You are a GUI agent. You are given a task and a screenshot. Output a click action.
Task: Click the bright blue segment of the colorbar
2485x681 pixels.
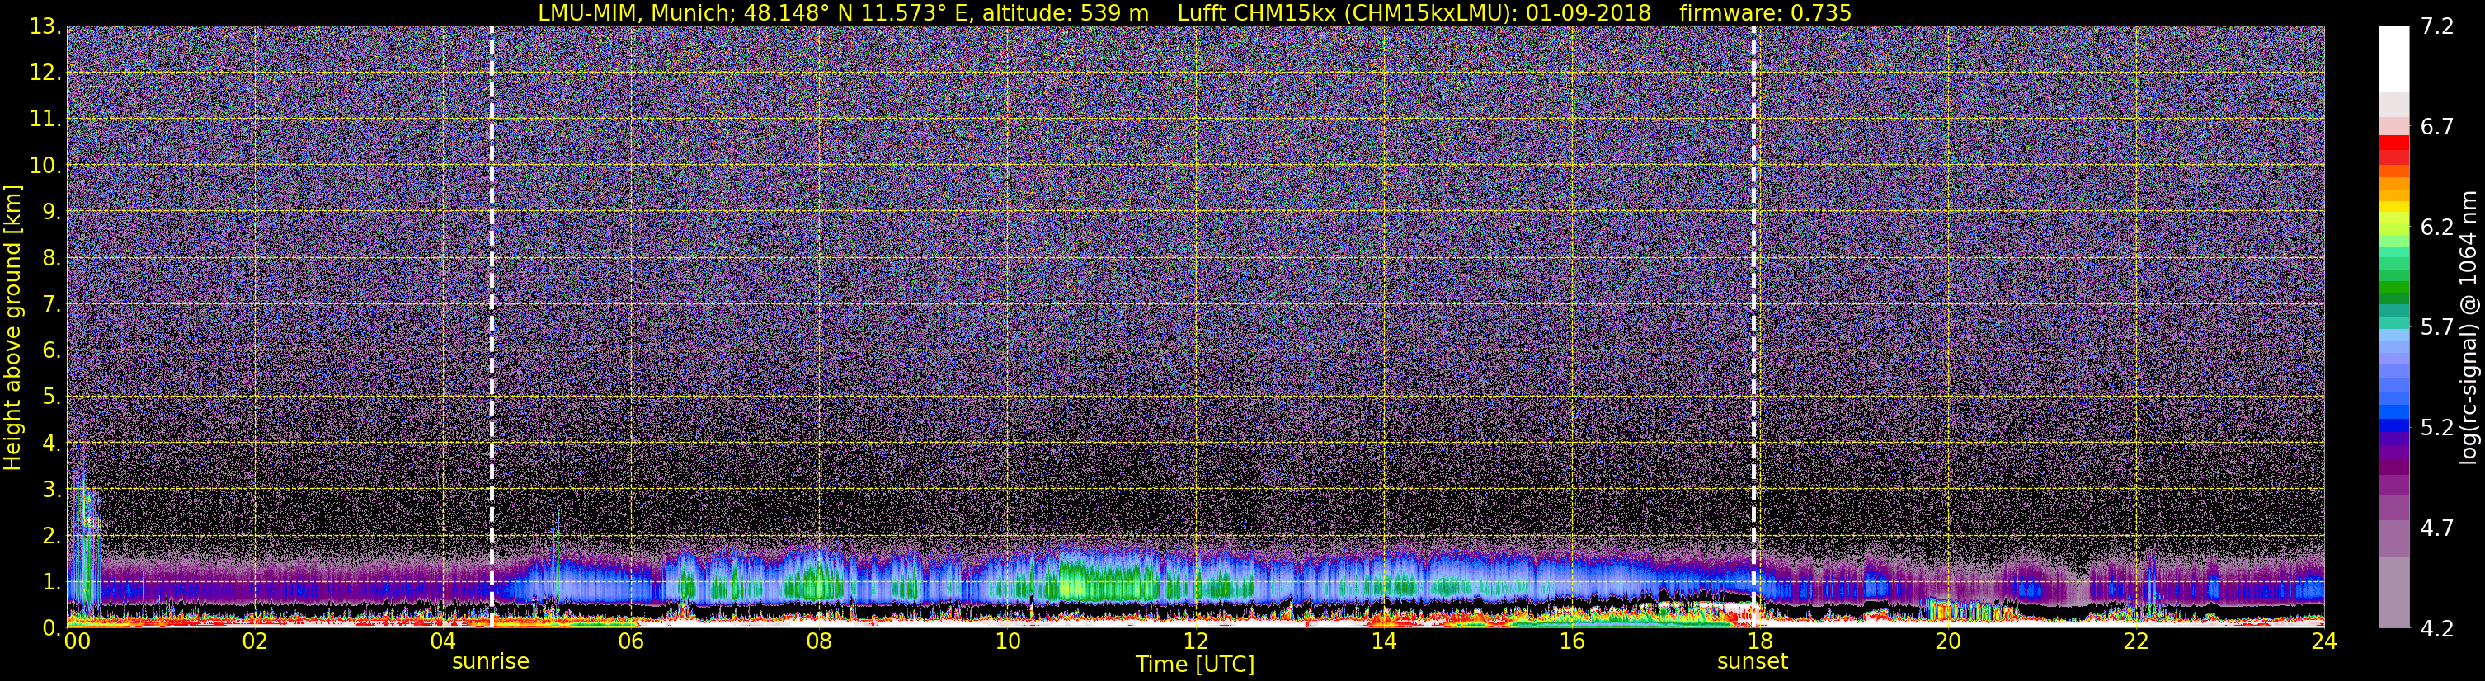point(2393,413)
